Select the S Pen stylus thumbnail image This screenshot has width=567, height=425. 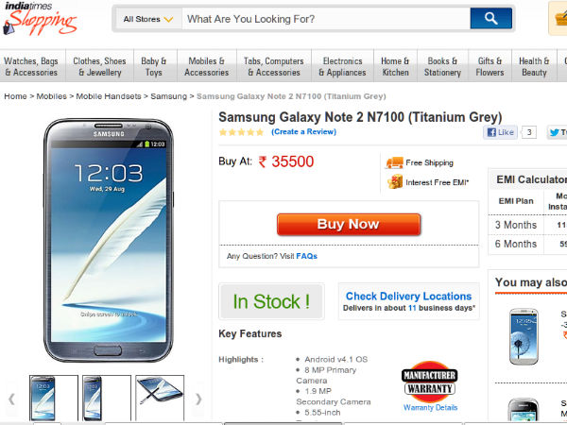160,397
